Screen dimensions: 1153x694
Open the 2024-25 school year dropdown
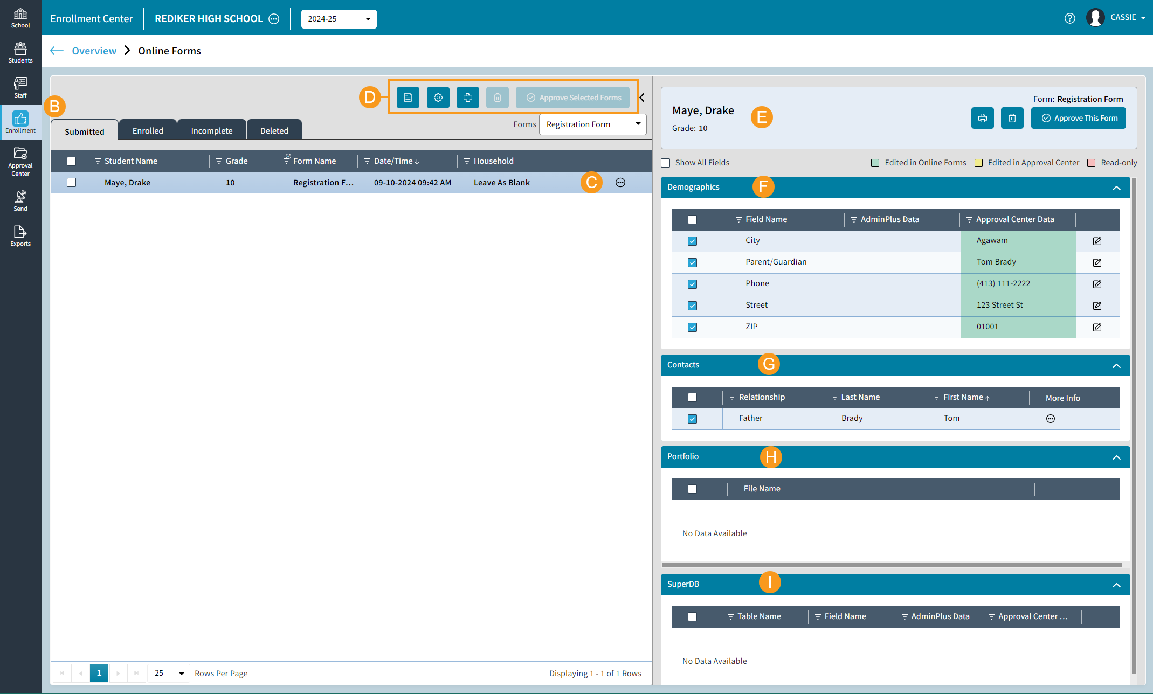(x=339, y=19)
